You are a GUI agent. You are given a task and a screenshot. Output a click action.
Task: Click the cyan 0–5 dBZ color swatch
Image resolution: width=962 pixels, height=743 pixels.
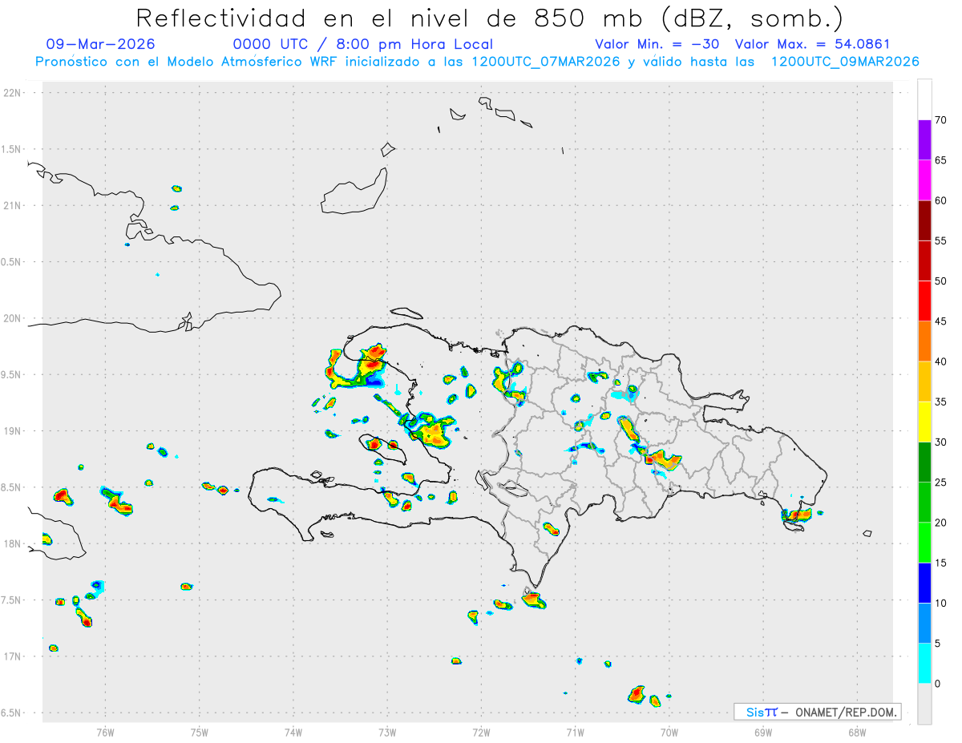tap(924, 664)
